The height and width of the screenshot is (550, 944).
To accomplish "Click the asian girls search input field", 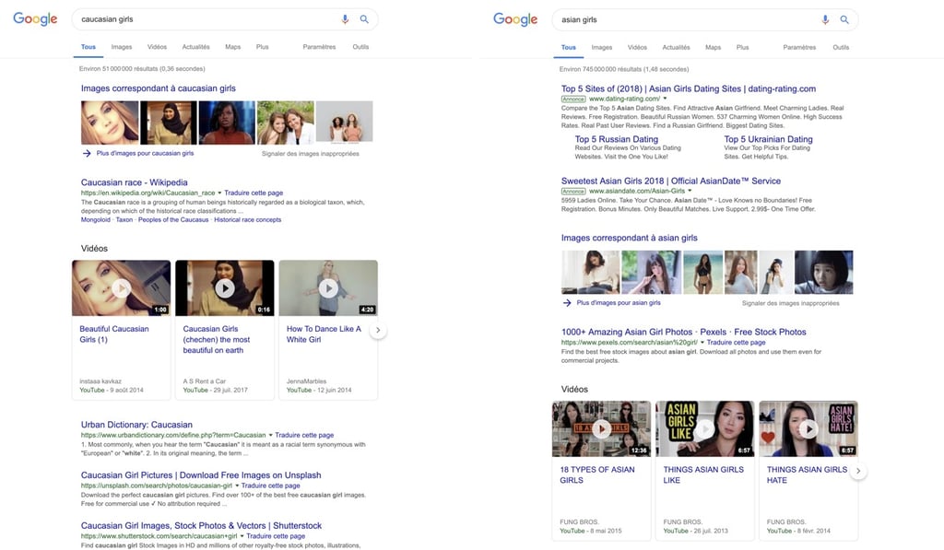I will tap(688, 20).
